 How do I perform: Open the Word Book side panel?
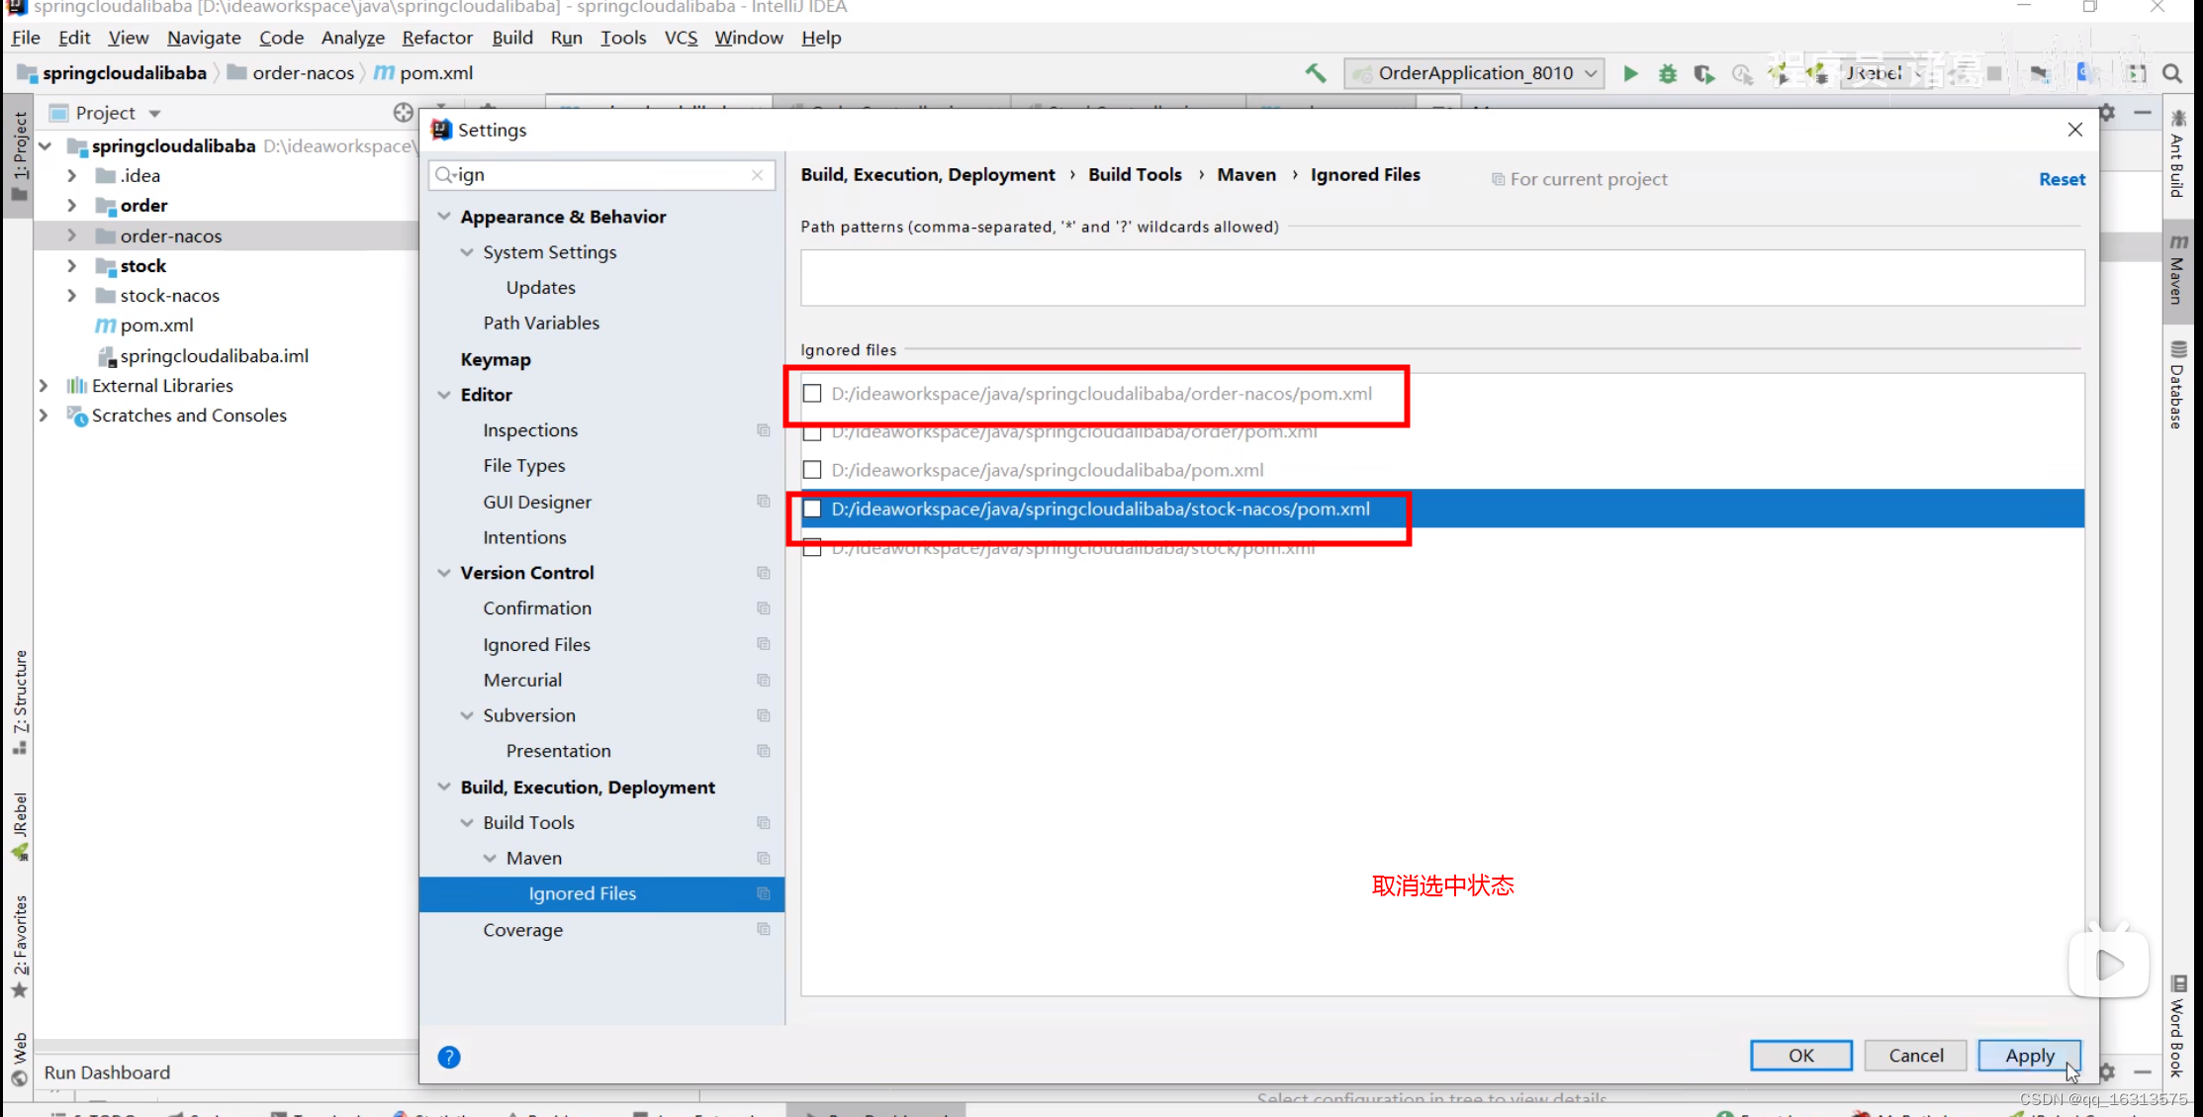coord(2177,1027)
